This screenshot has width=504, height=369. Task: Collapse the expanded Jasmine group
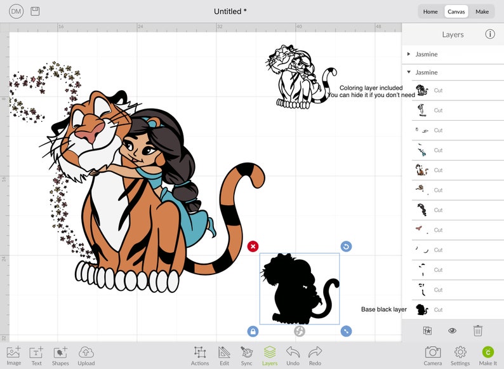tap(409, 72)
